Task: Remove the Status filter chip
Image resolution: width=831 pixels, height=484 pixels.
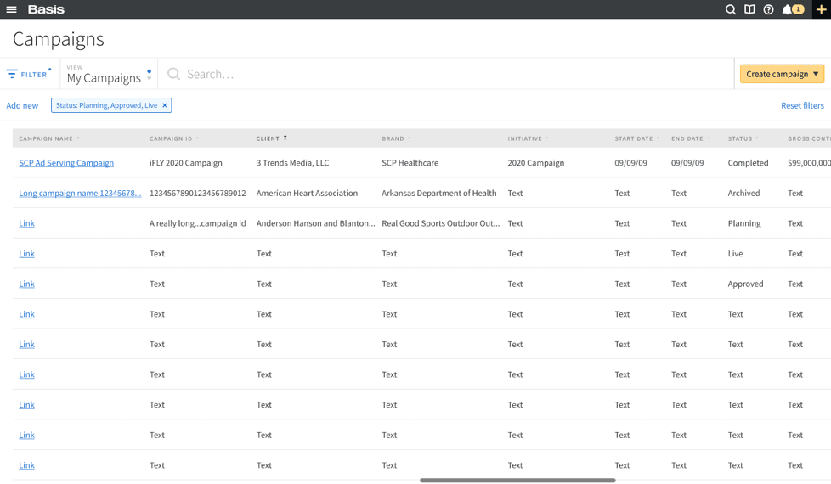Action: [x=165, y=105]
